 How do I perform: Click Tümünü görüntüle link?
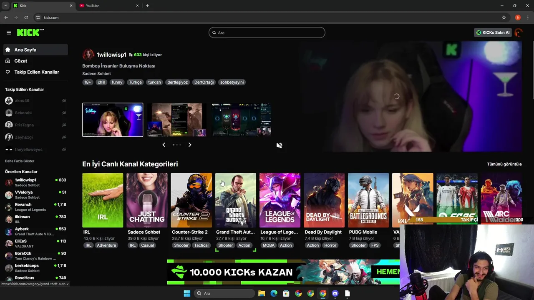[504, 164]
